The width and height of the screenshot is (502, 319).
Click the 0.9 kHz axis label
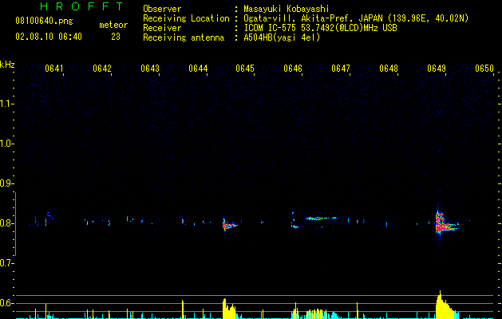click(6, 183)
